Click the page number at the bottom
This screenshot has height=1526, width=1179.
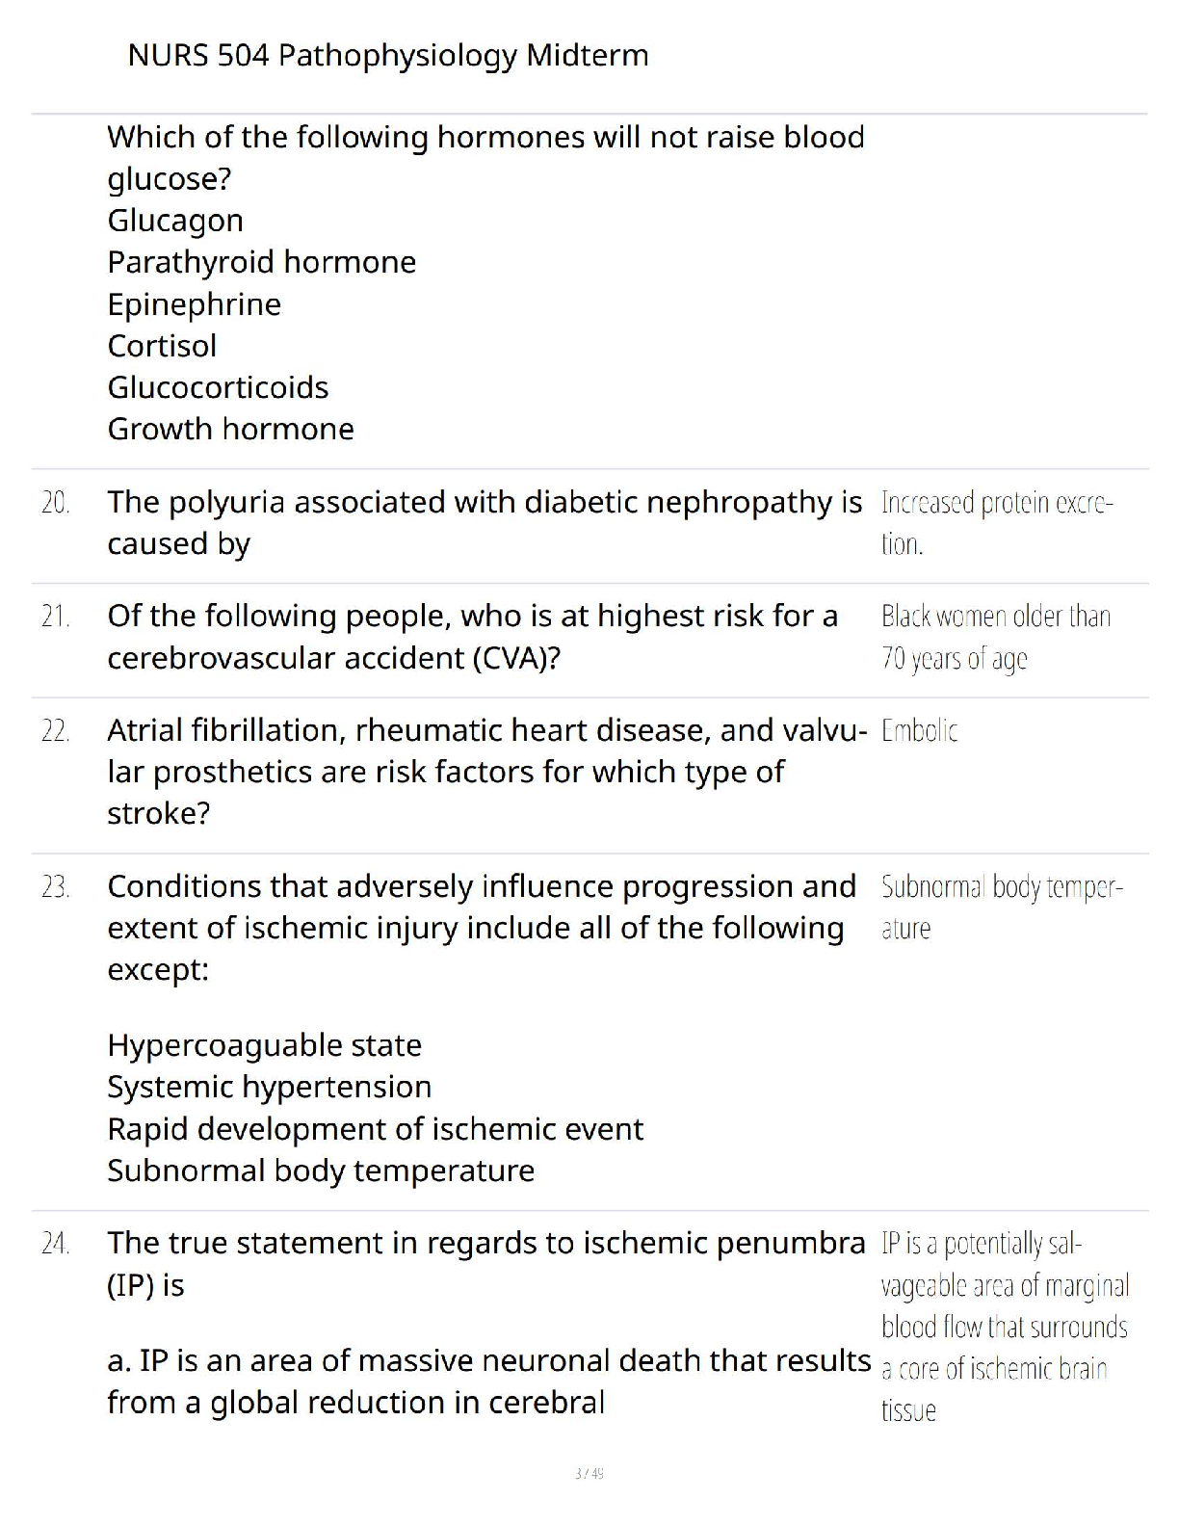(x=589, y=1473)
